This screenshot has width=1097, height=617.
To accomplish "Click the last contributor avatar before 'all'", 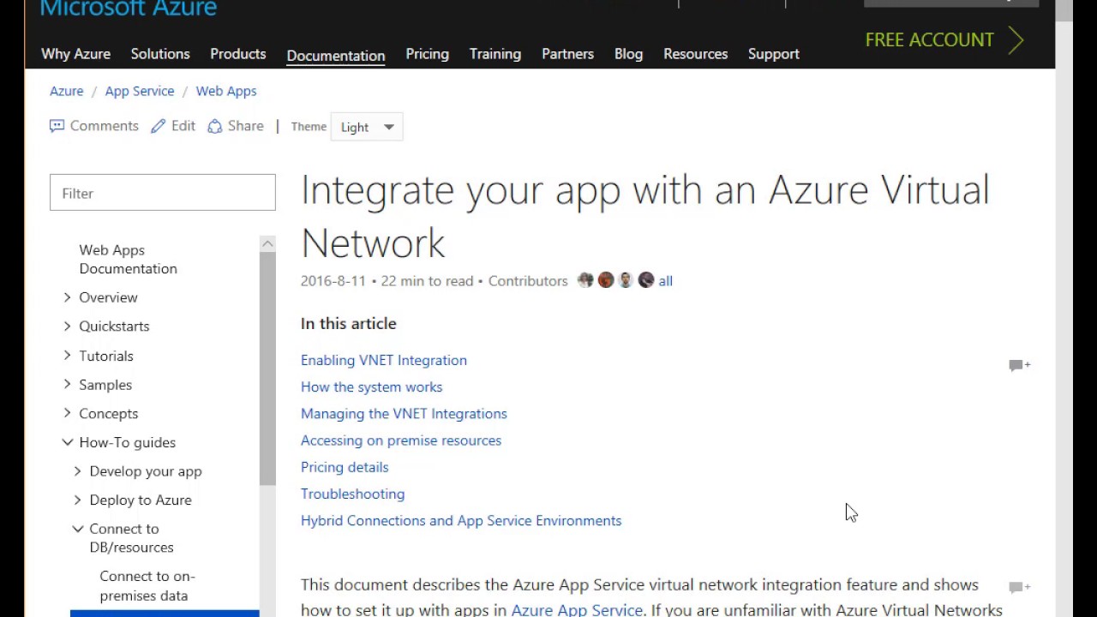I will (646, 280).
